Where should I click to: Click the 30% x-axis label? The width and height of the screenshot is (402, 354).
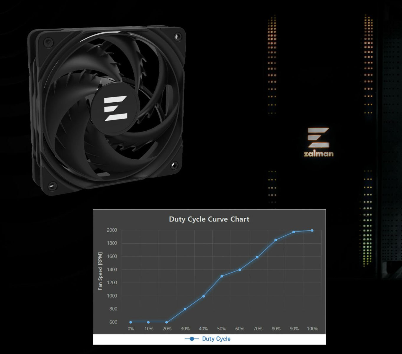point(185,329)
